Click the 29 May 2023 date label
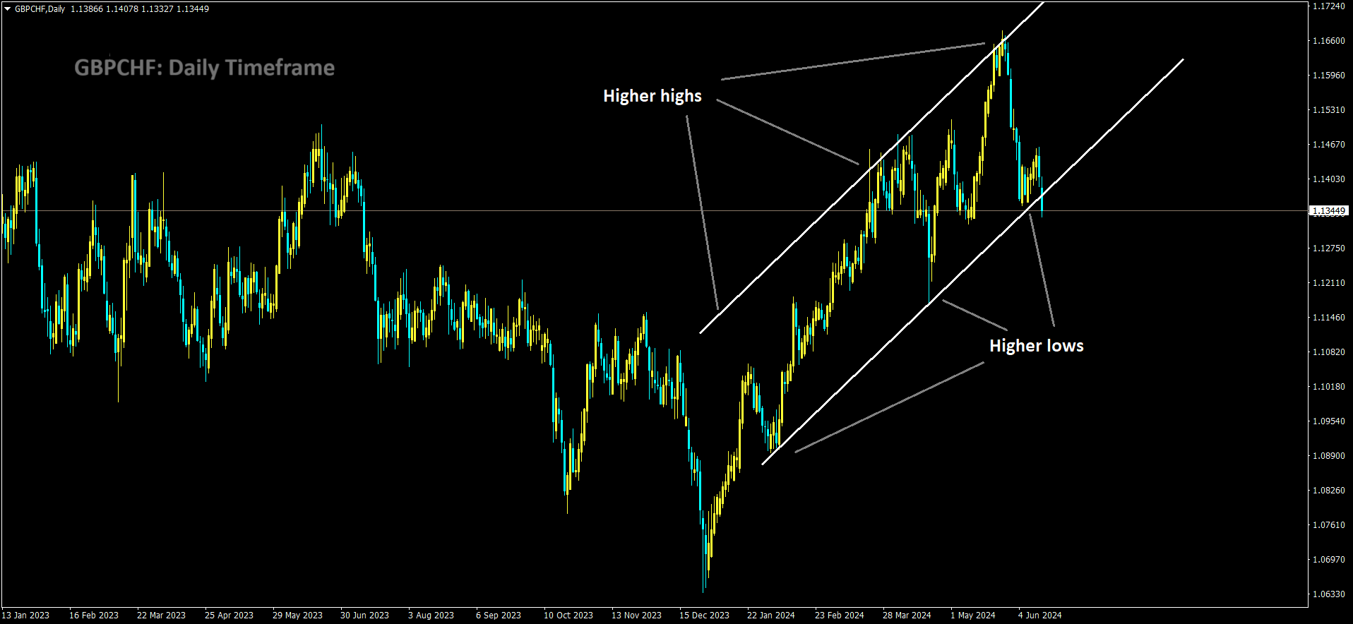The width and height of the screenshot is (1353, 624). pos(297,616)
